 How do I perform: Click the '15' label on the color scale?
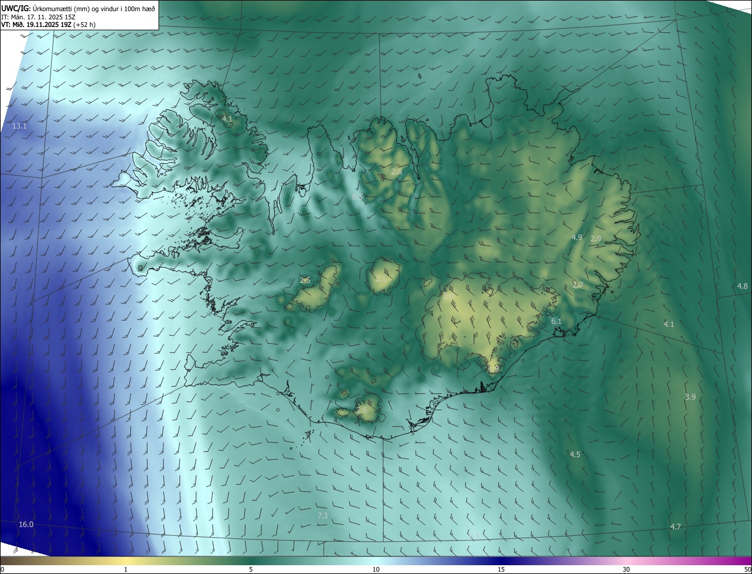pos(501,569)
